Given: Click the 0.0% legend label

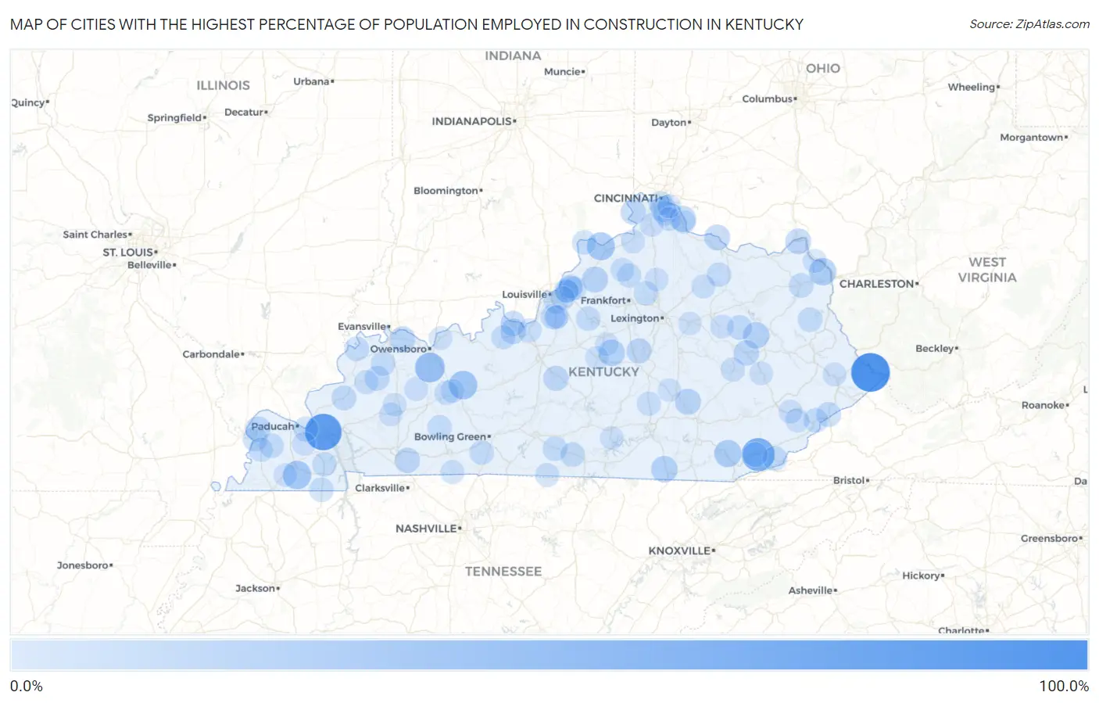Looking at the screenshot, I should tap(27, 686).
